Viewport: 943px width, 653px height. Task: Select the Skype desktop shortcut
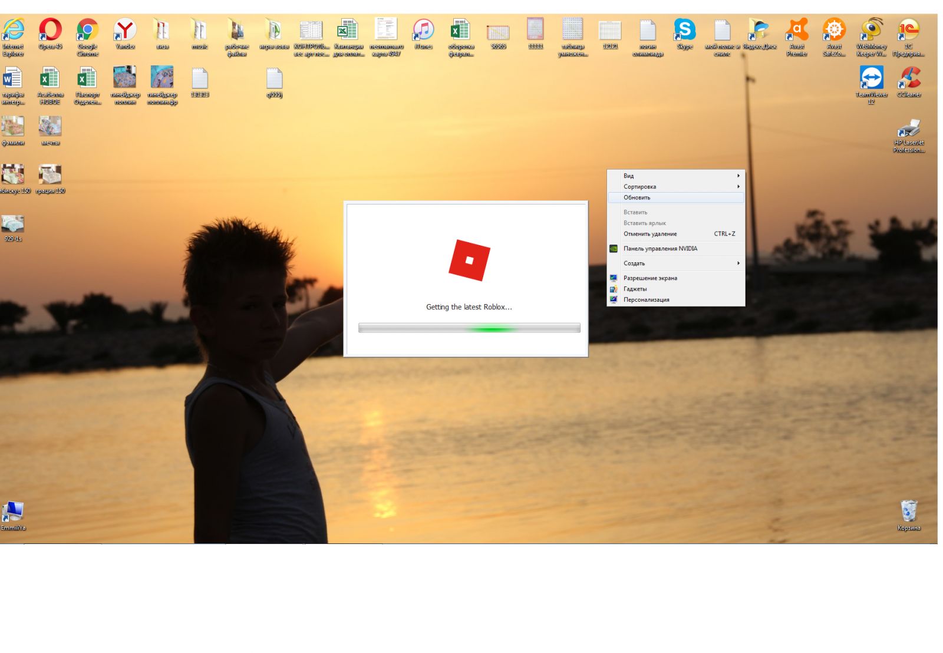[685, 34]
